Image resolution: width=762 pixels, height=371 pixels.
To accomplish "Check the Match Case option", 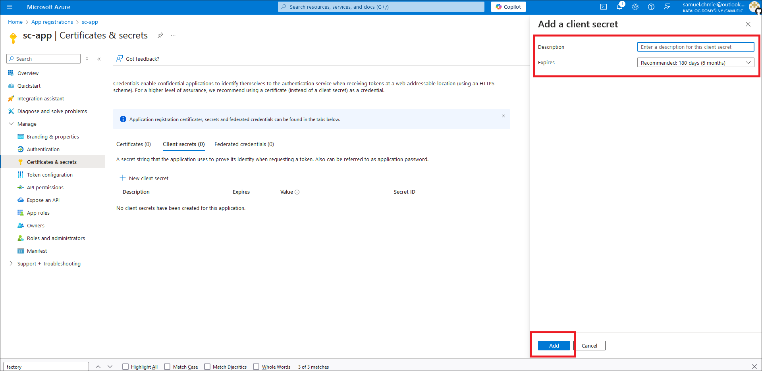I will tap(167, 367).
